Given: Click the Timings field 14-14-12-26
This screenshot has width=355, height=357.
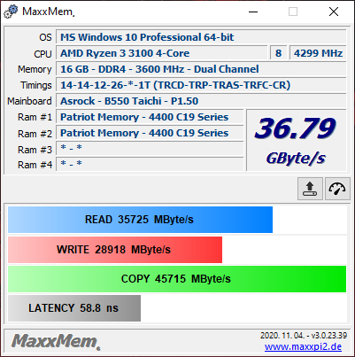Looking at the screenshot, I should click(201, 85).
